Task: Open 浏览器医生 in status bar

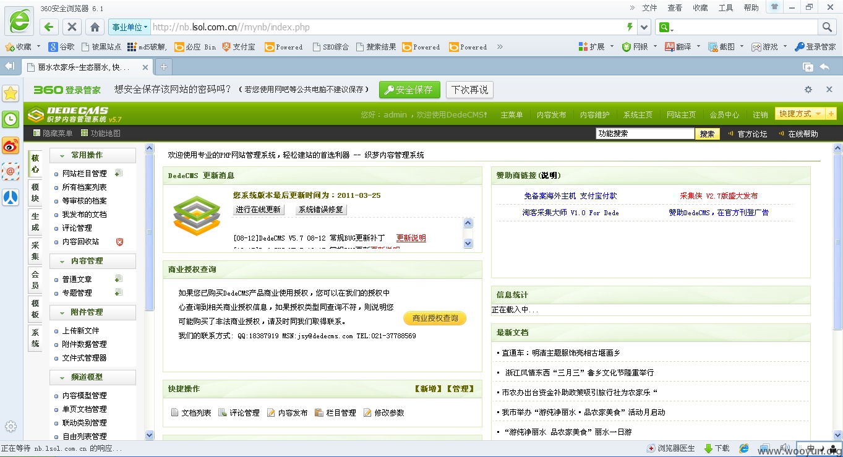Action: (x=671, y=448)
